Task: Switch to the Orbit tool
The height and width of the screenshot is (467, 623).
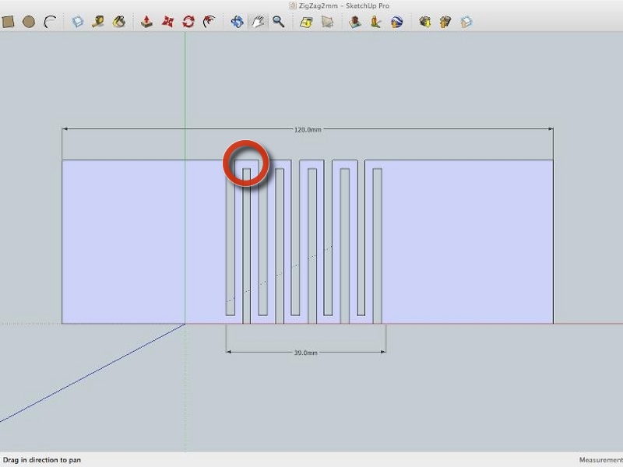Action: tap(238, 22)
